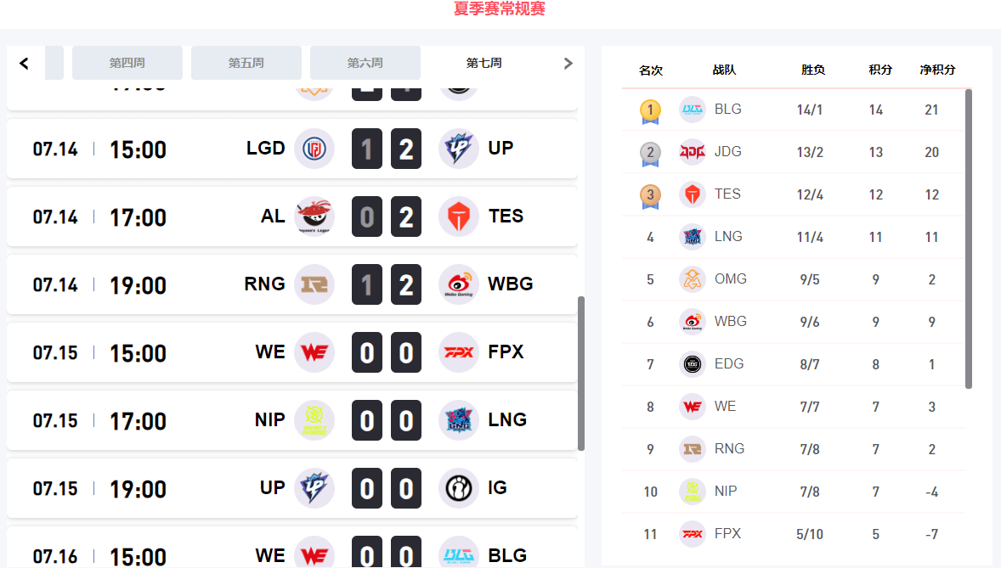The height and width of the screenshot is (568, 1001).
Task: Click the OMG logo in standings
Action: pos(693,279)
